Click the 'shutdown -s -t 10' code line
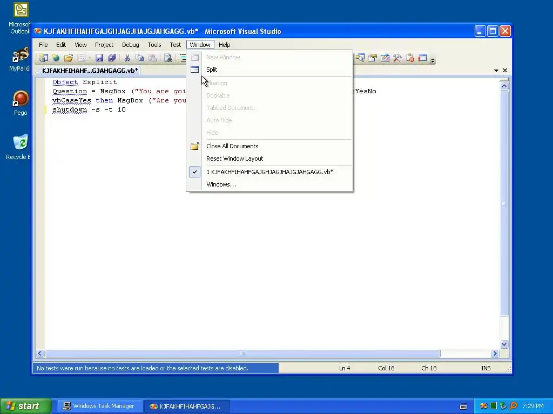 (x=89, y=109)
